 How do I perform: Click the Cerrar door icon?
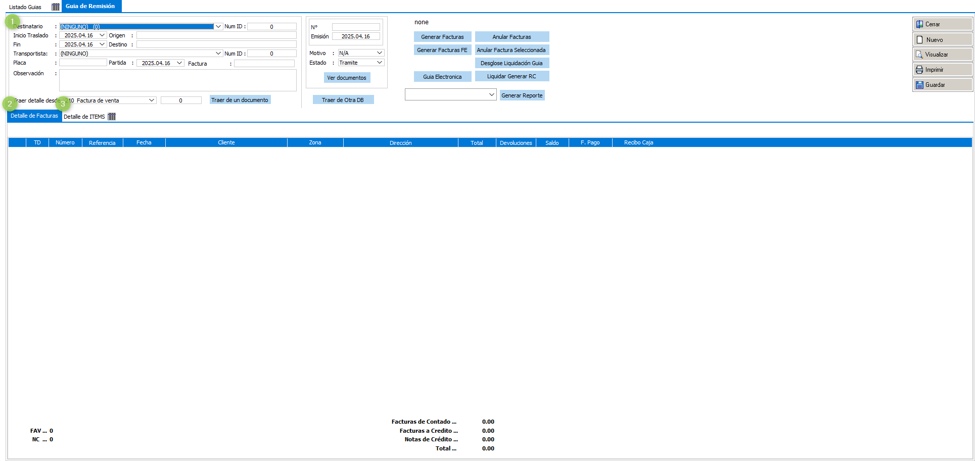(919, 24)
